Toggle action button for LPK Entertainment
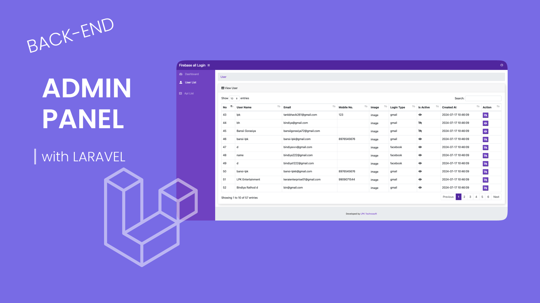 485,180
